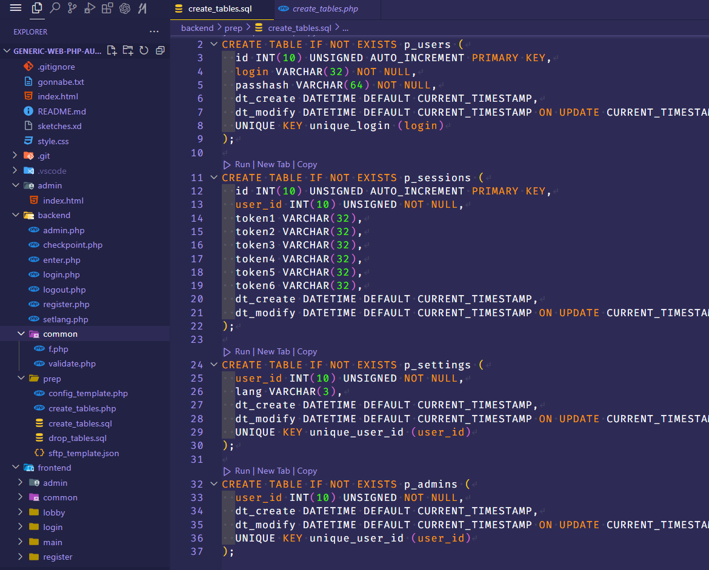Fold the p_admins CREATE TABLE block
The width and height of the screenshot is (709, 570).
point(214,484)
